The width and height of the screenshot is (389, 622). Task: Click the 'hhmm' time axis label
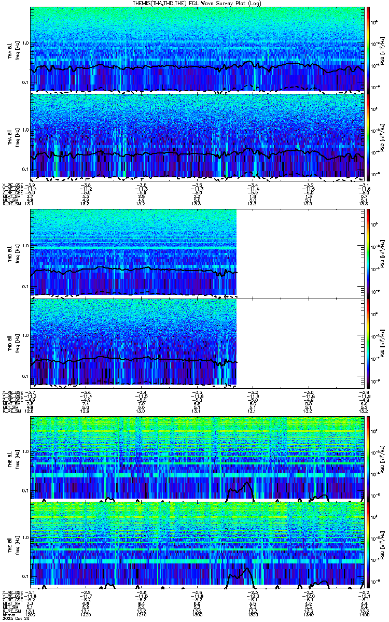(x=8, y=614)
